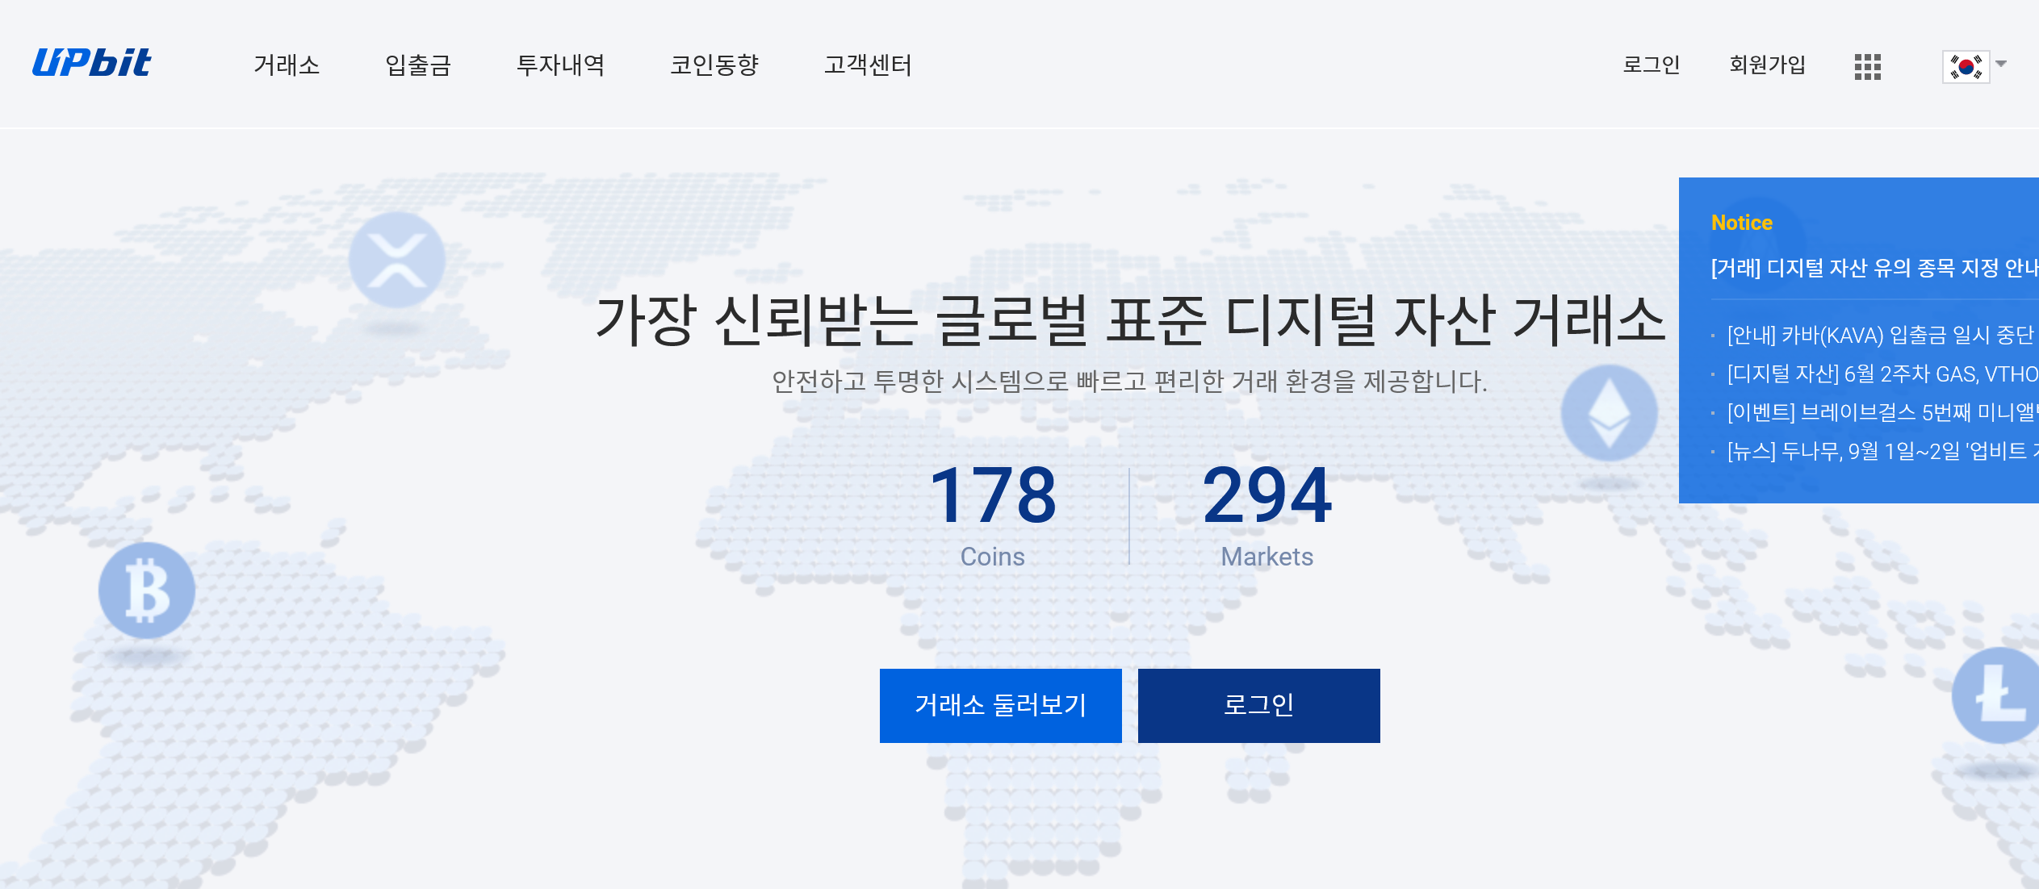Screen dimensions: 2039x889
Task: Open the 고객센터 menu
Action: pos(868,65)
